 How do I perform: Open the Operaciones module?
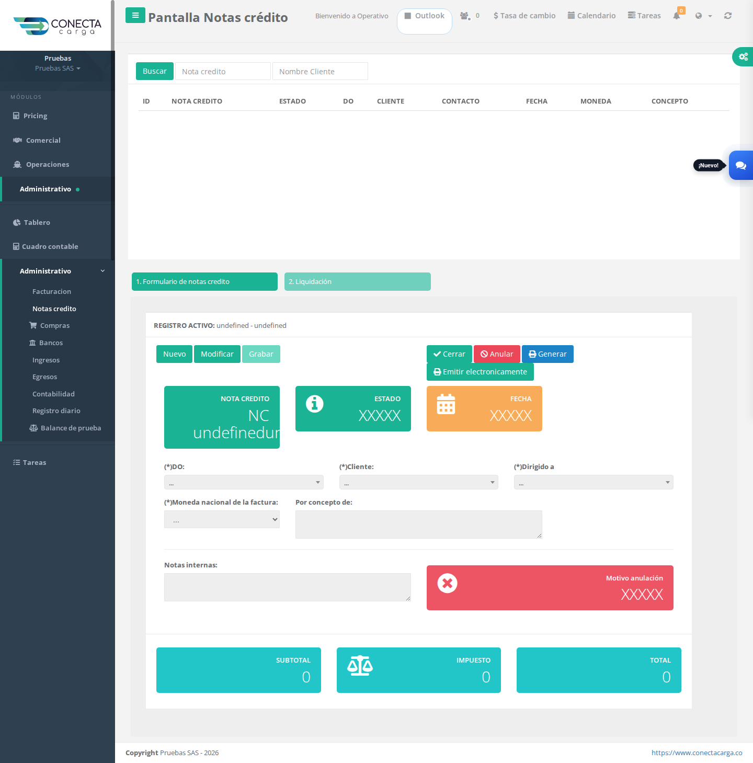[x=41, y=164]
